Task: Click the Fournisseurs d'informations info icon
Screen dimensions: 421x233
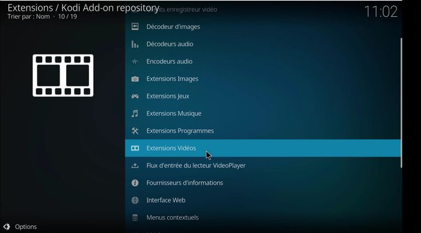Action: (x=135, y=183)
